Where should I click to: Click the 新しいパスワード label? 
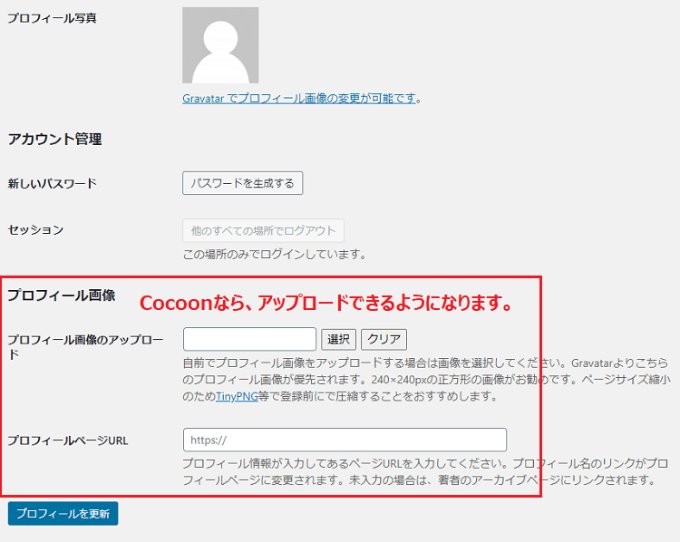coord(52,183)
